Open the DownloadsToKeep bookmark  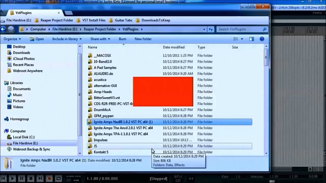[x=153, y=20]
